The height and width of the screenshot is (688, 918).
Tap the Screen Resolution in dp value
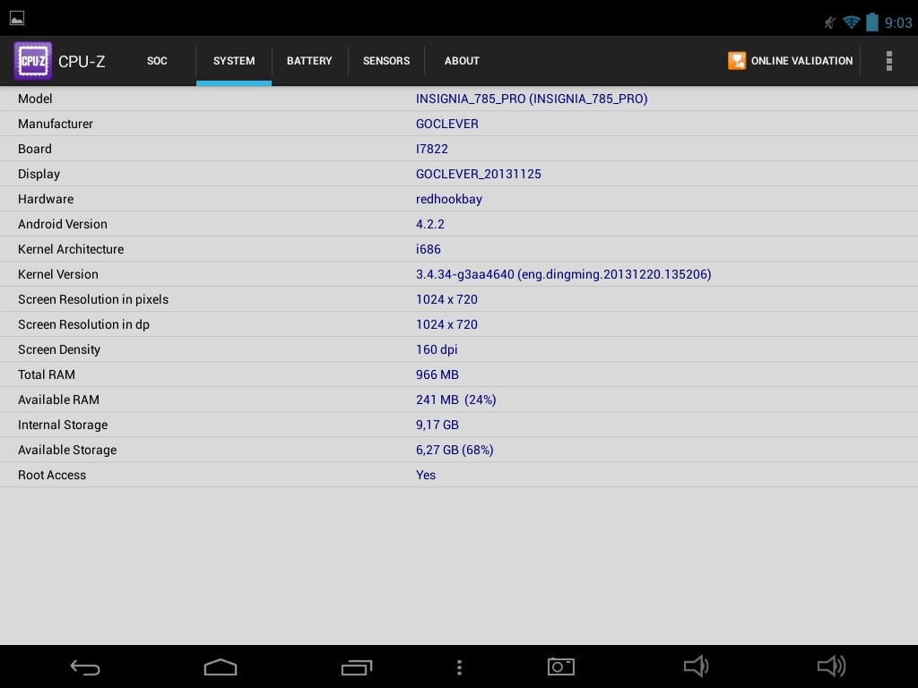point(446,324)
